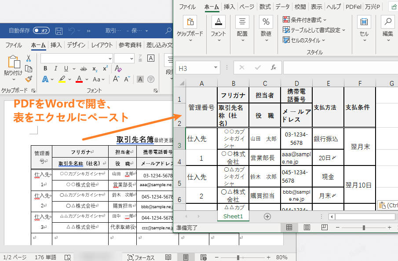Click the Cut scissors icon in Word
Screen dimensions: 398x261
point(29,59)
